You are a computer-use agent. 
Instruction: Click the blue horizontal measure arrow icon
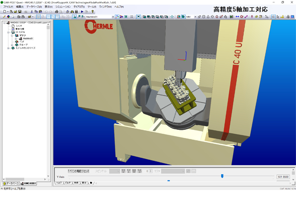coord(237,17)
